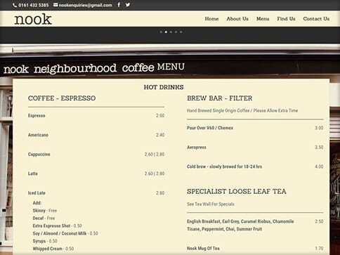Click the Specialist Loose Leaf Tea heading
This screenshot has width=340, height=255.
coord(237,191)
